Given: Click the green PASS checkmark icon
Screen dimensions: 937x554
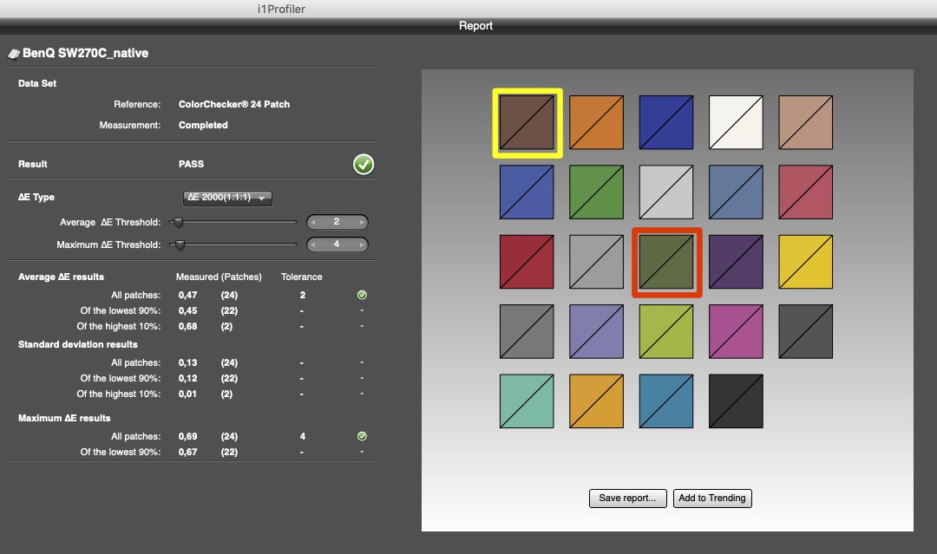Looking at the screenshot, I should point(364,164).
